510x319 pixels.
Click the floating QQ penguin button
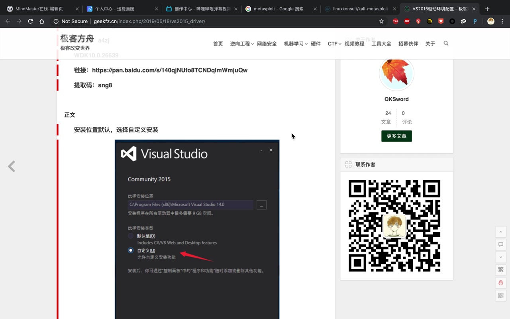point(501,283)
